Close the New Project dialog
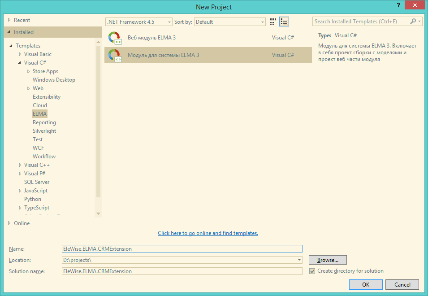Screen dimensions: 428x296 (x=415, y=5)
